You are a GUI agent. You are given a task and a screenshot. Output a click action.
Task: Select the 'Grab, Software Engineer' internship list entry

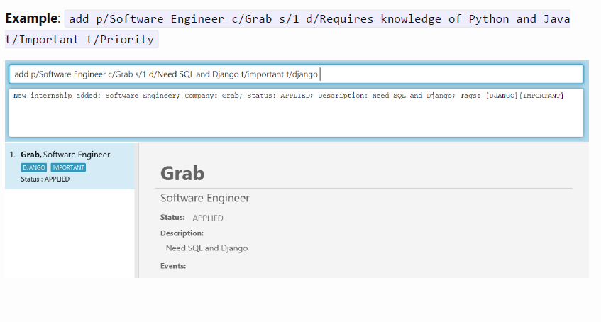click(70, 166)
